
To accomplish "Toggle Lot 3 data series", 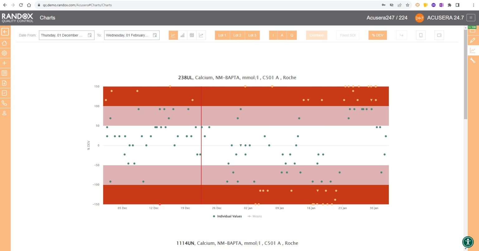I will [252, 35].
